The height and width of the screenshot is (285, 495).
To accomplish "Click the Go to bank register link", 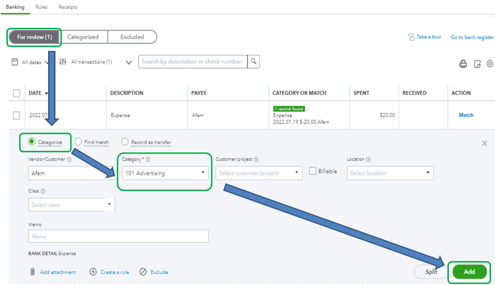I will (x=472, y=37).
